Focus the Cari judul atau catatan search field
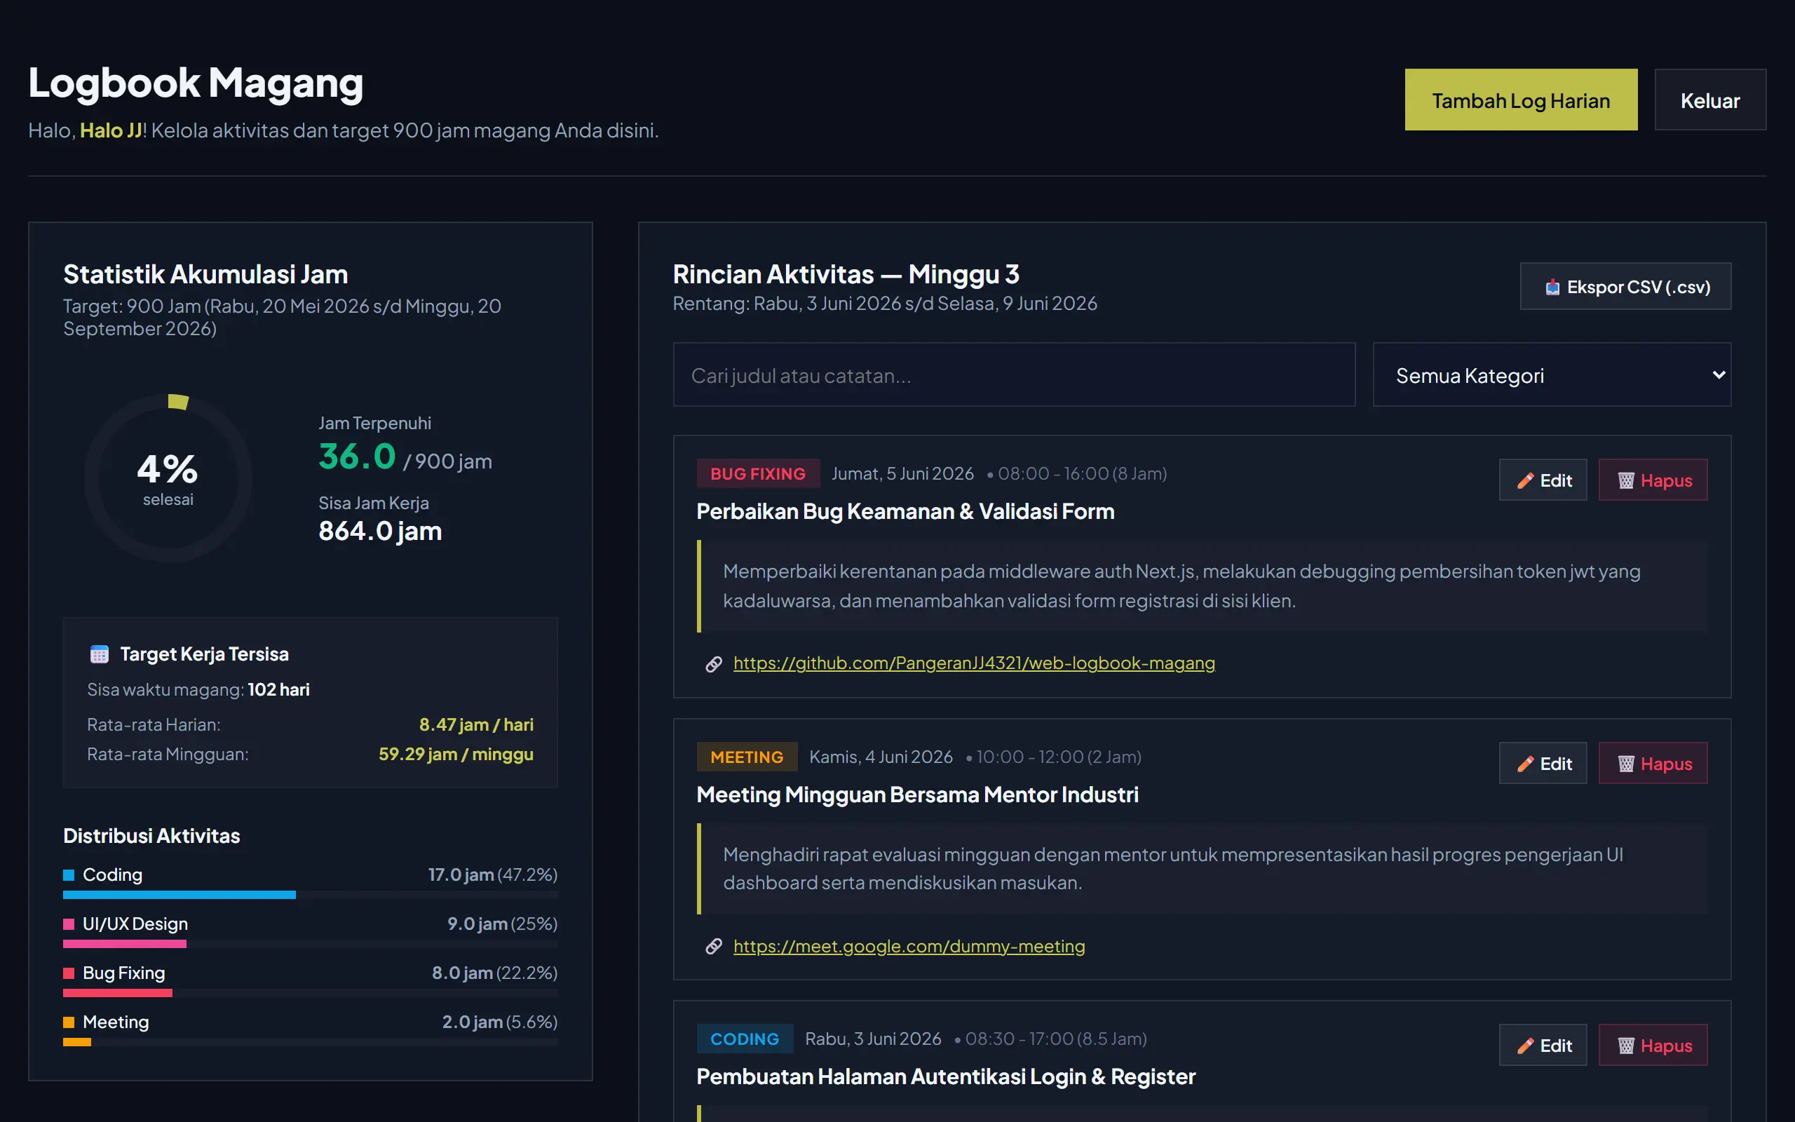Screen dimensions: 1795x1122 tap(1013, 374)
